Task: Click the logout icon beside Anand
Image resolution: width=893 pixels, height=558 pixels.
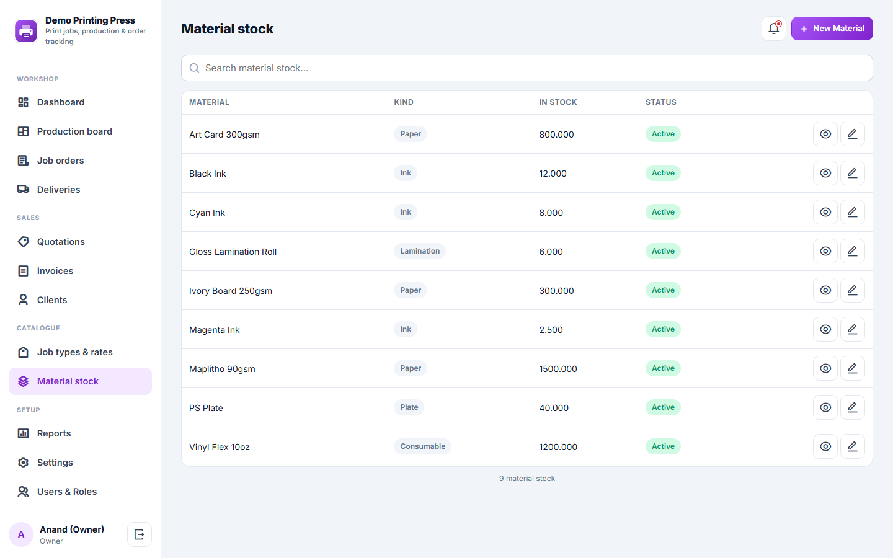Action: (140, 534)
